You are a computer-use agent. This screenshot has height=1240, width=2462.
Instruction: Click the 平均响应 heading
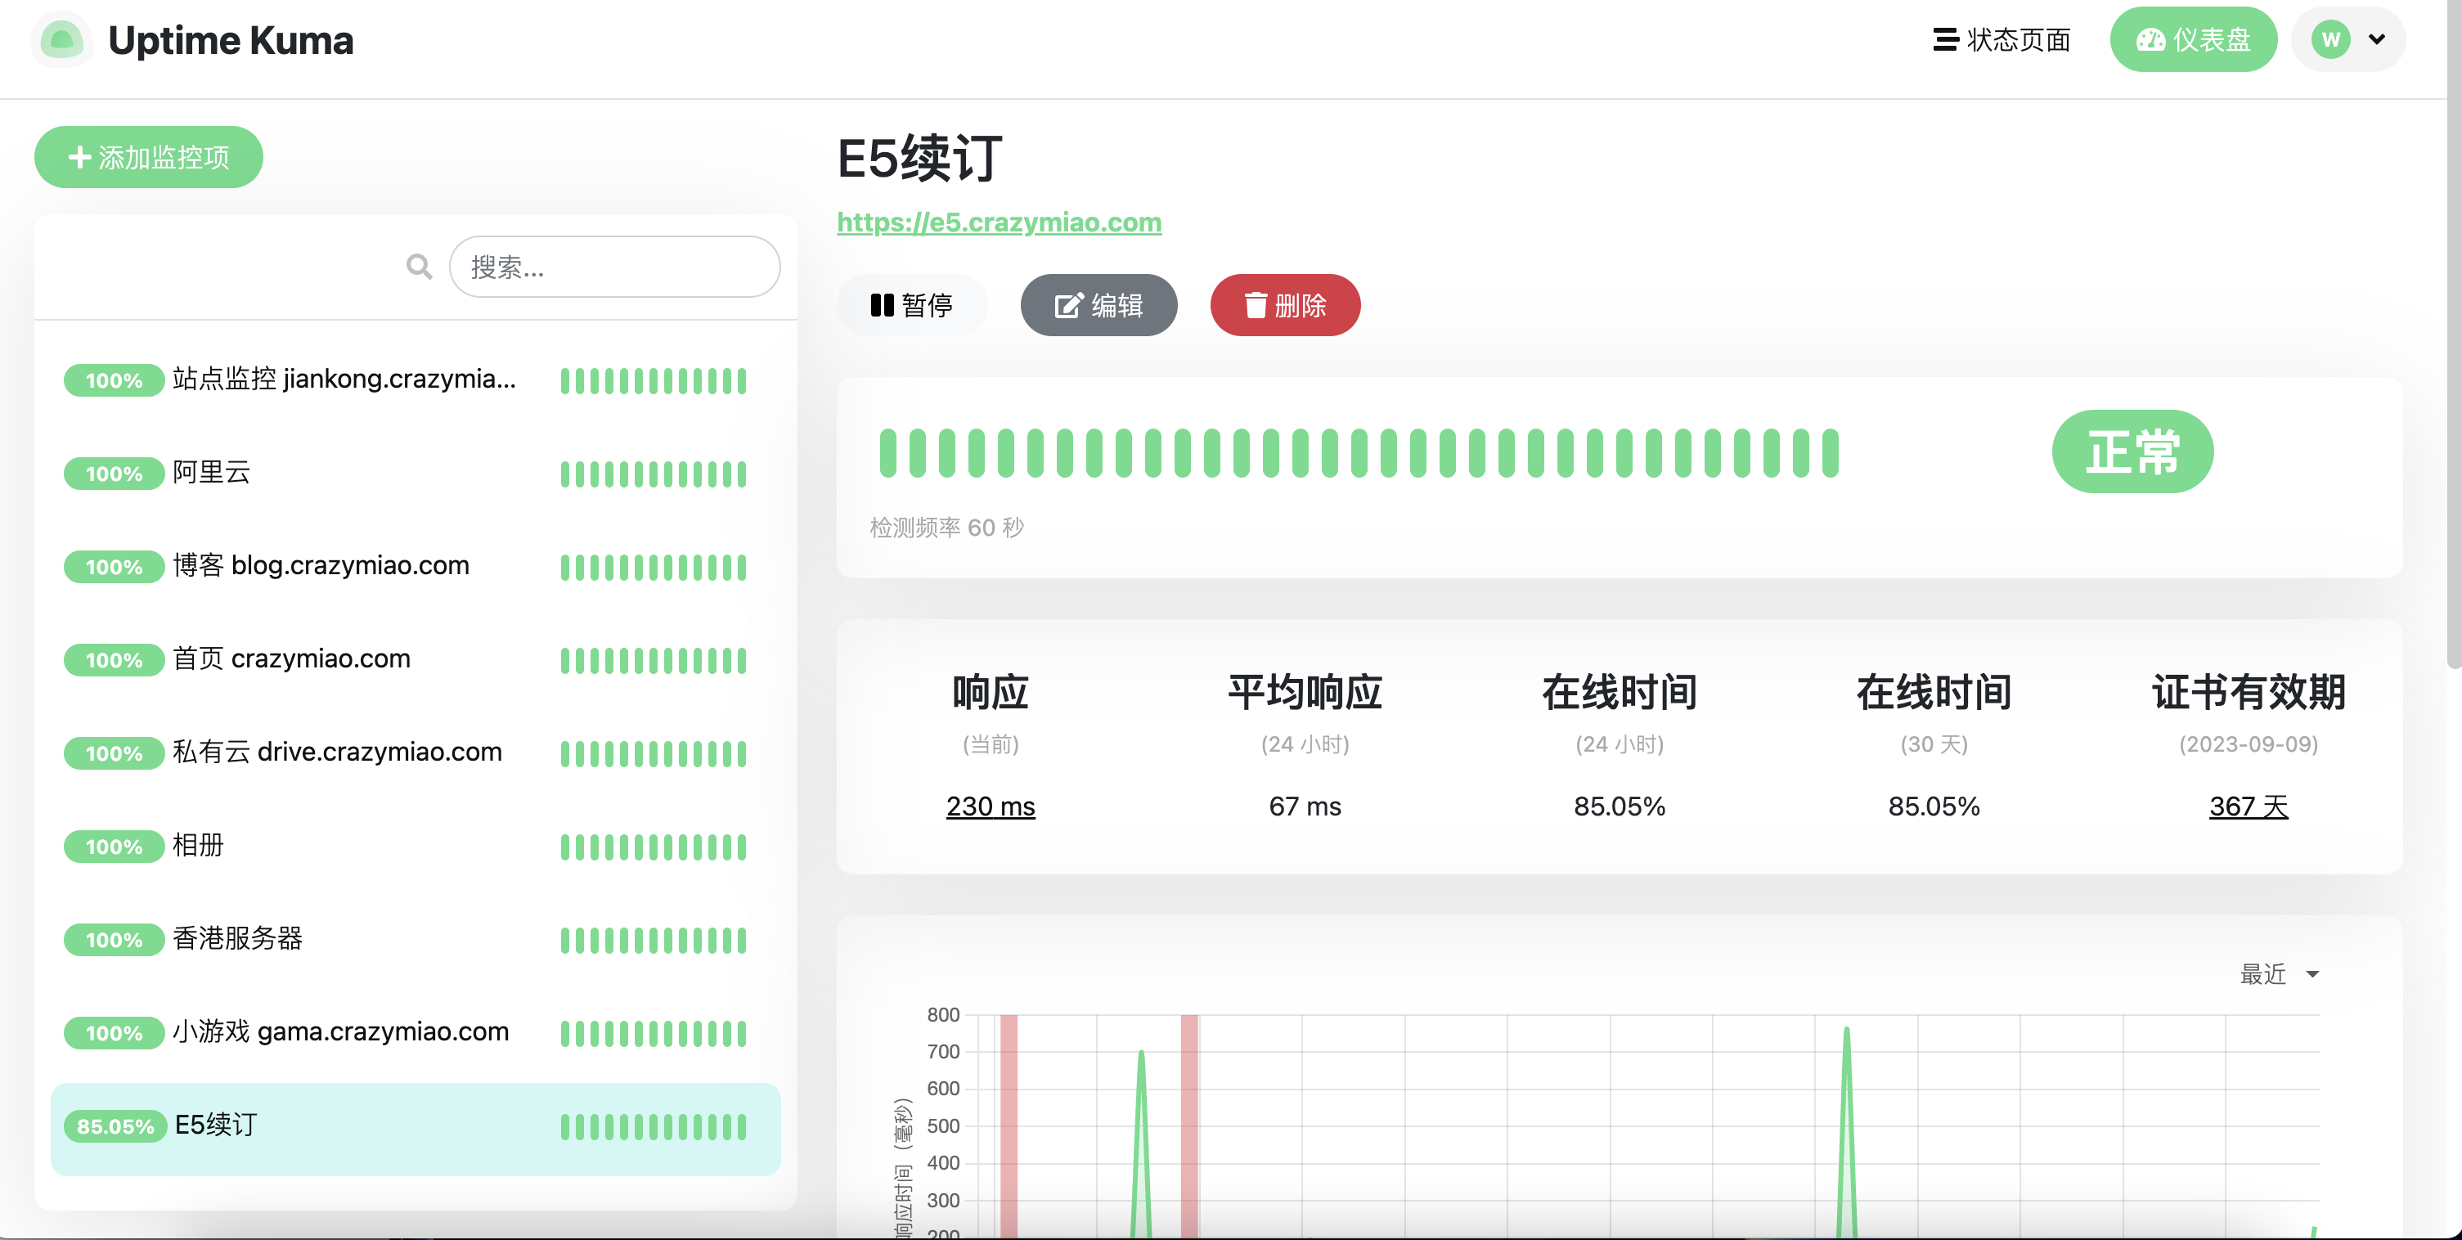[1305, 692]
